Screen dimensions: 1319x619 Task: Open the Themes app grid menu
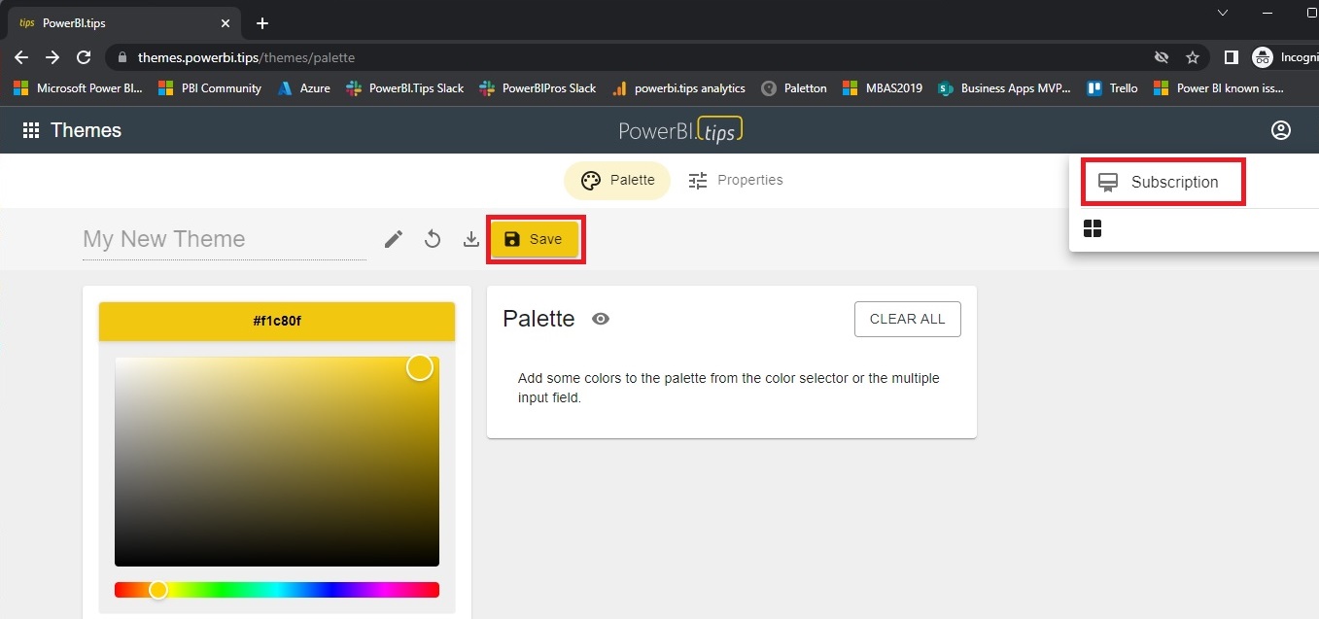click(31, 130)
